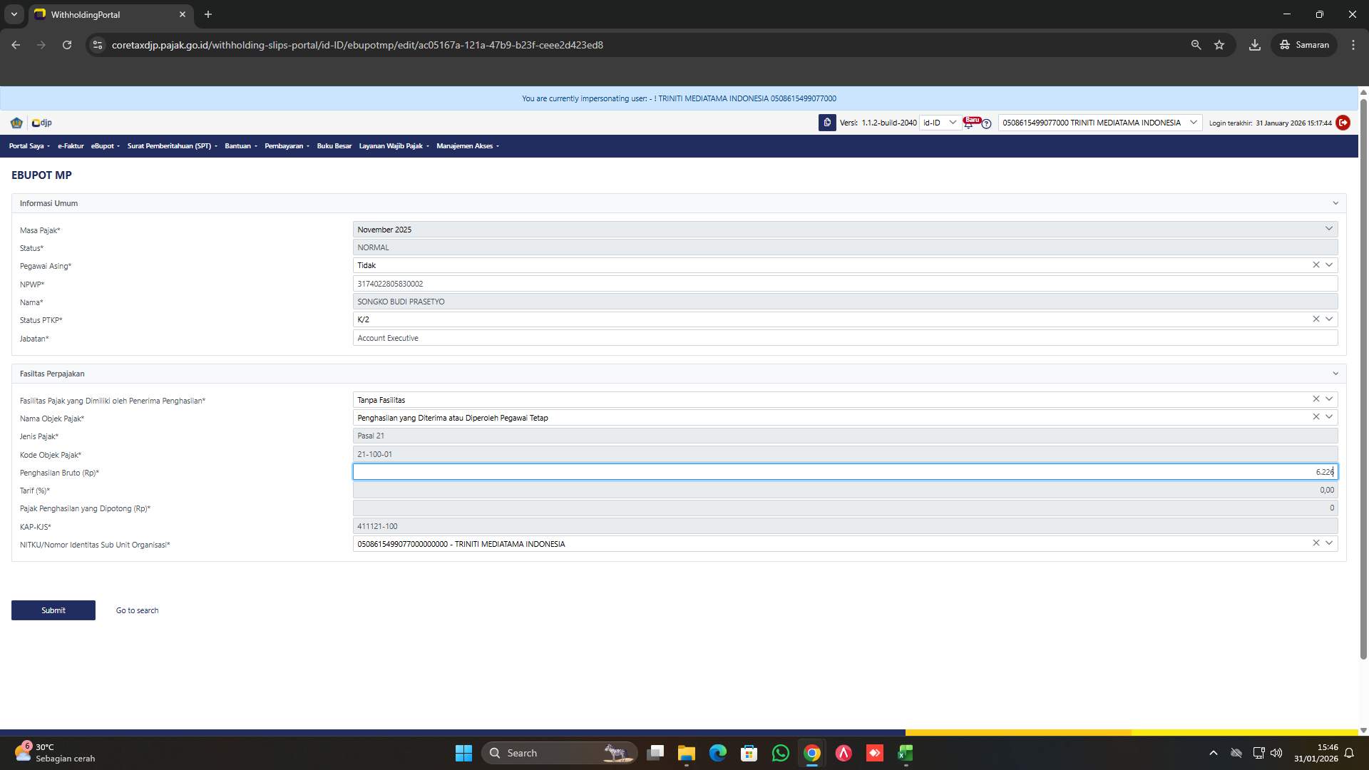The height and width of the screenshot is (770, 1369).
Task: Open the eBupot menu
Action: pos(104,146)
